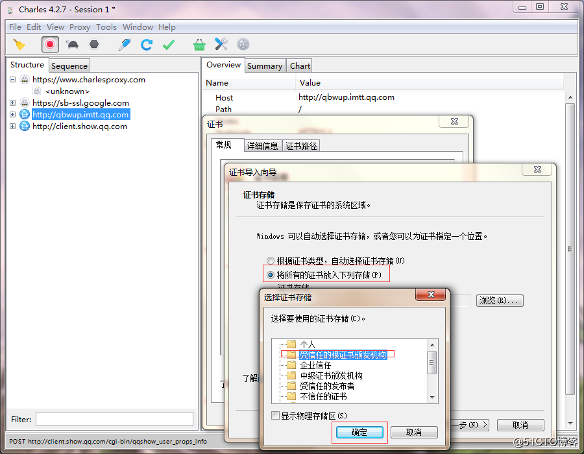This screenshot has width=584, height=454.
Task: Click folder icon beside 不信任的证书
Action: [291, 396]
